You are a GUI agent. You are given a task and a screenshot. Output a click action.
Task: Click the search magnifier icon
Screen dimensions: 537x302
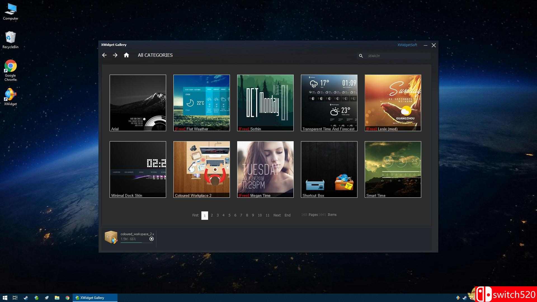coord(361,56)
